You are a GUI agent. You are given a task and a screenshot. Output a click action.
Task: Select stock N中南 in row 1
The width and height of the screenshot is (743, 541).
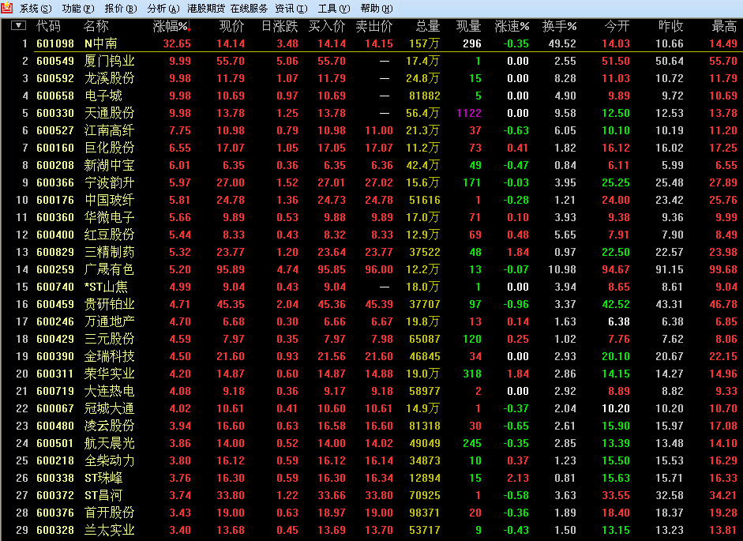click(x=101, y=43)
